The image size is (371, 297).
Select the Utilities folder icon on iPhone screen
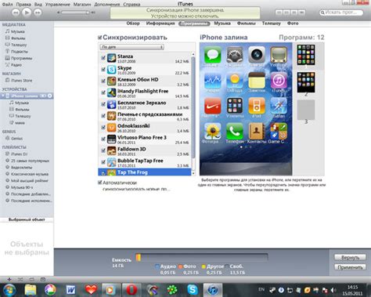[x=235, y=106]
